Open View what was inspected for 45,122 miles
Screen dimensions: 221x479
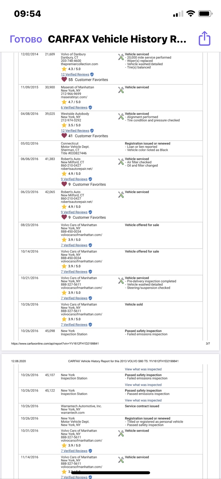(x=143, y=401)
